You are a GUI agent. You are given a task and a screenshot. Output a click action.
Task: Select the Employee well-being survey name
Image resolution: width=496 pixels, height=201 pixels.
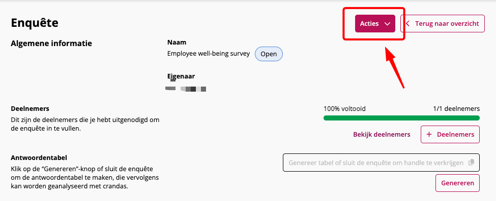[x=209, y=54]
